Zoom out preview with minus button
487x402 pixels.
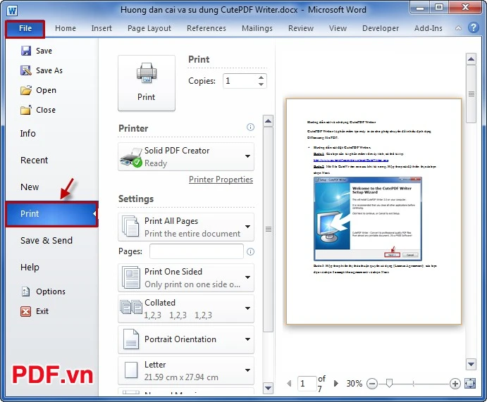click(x=372, y=384)
